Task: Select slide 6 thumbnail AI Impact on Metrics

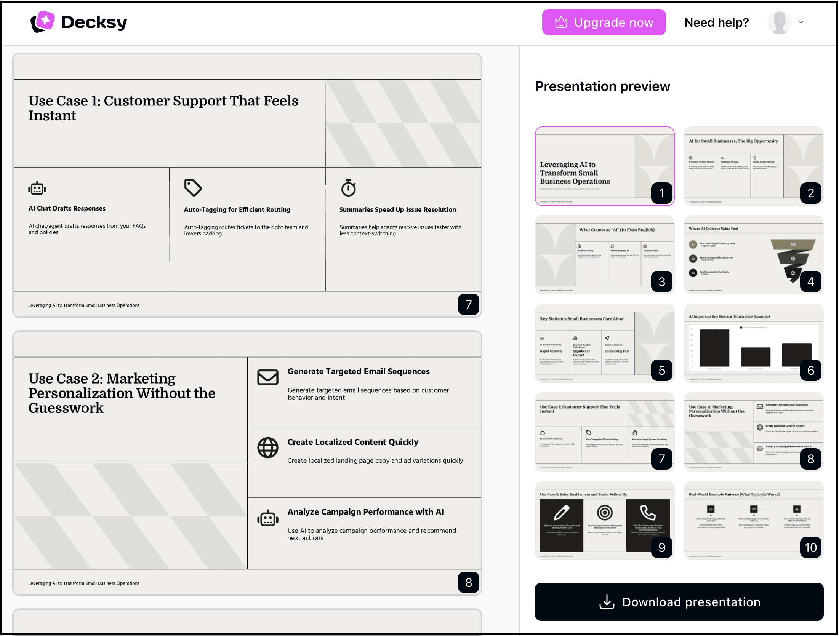Action: pos(753,343)
